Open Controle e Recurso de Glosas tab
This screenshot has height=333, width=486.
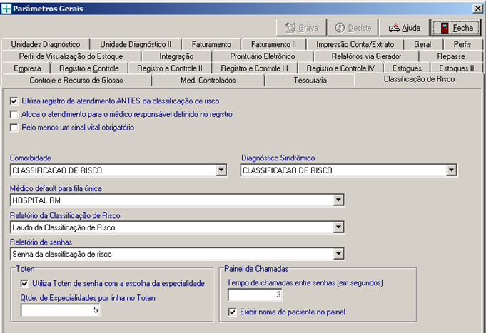click(x=76, y=81)
